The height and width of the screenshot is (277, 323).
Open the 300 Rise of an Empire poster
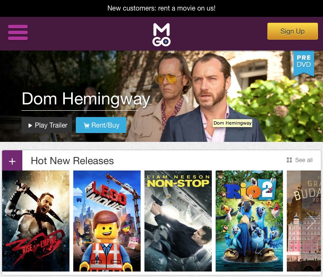tap(36, 221)
